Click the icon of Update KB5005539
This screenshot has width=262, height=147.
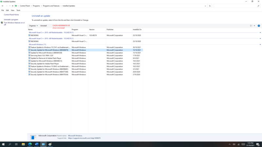(x=29, y=53)
